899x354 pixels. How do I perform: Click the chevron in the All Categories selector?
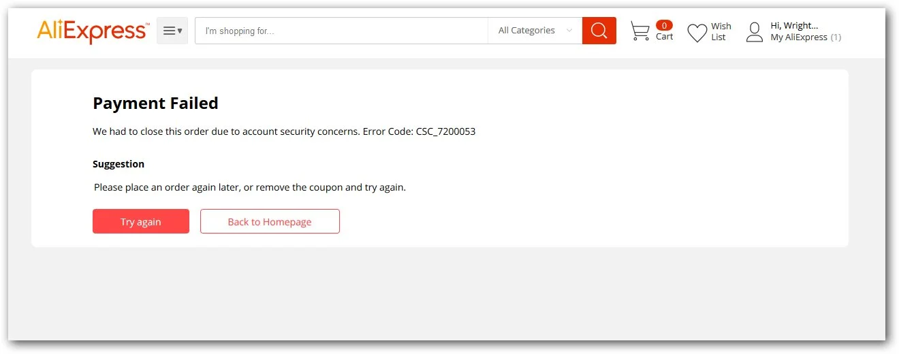tap(569, 31)
